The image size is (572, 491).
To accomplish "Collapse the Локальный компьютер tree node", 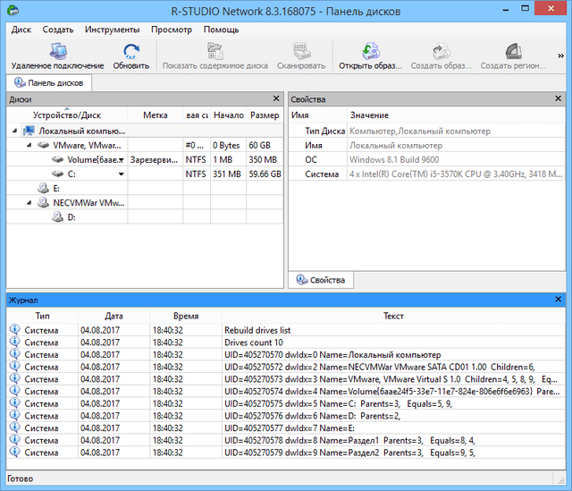I will [15, 131].
